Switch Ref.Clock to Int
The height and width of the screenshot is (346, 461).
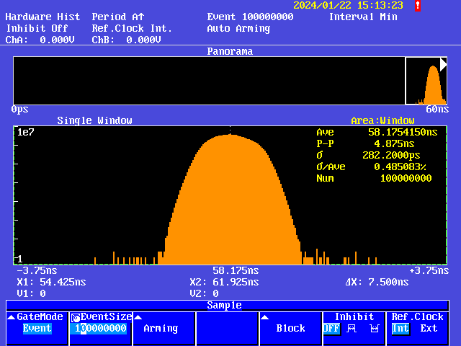400,329
